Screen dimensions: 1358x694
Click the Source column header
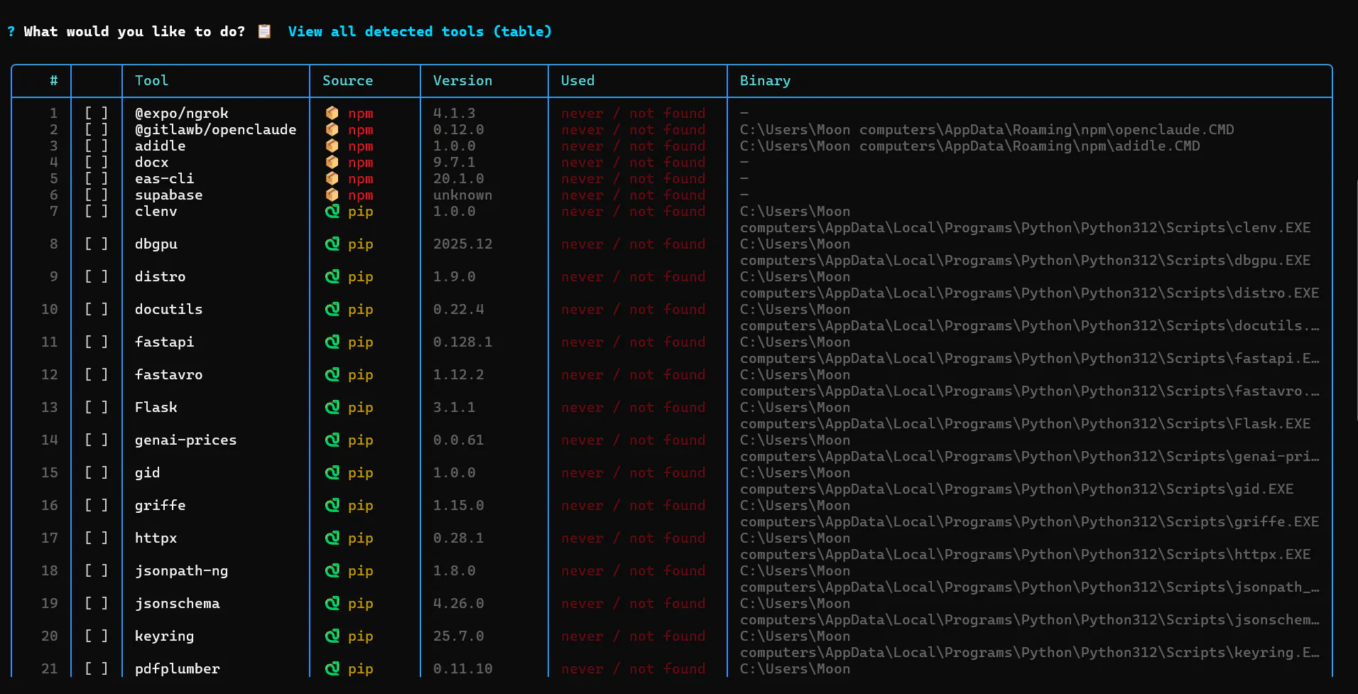(347, 80)
